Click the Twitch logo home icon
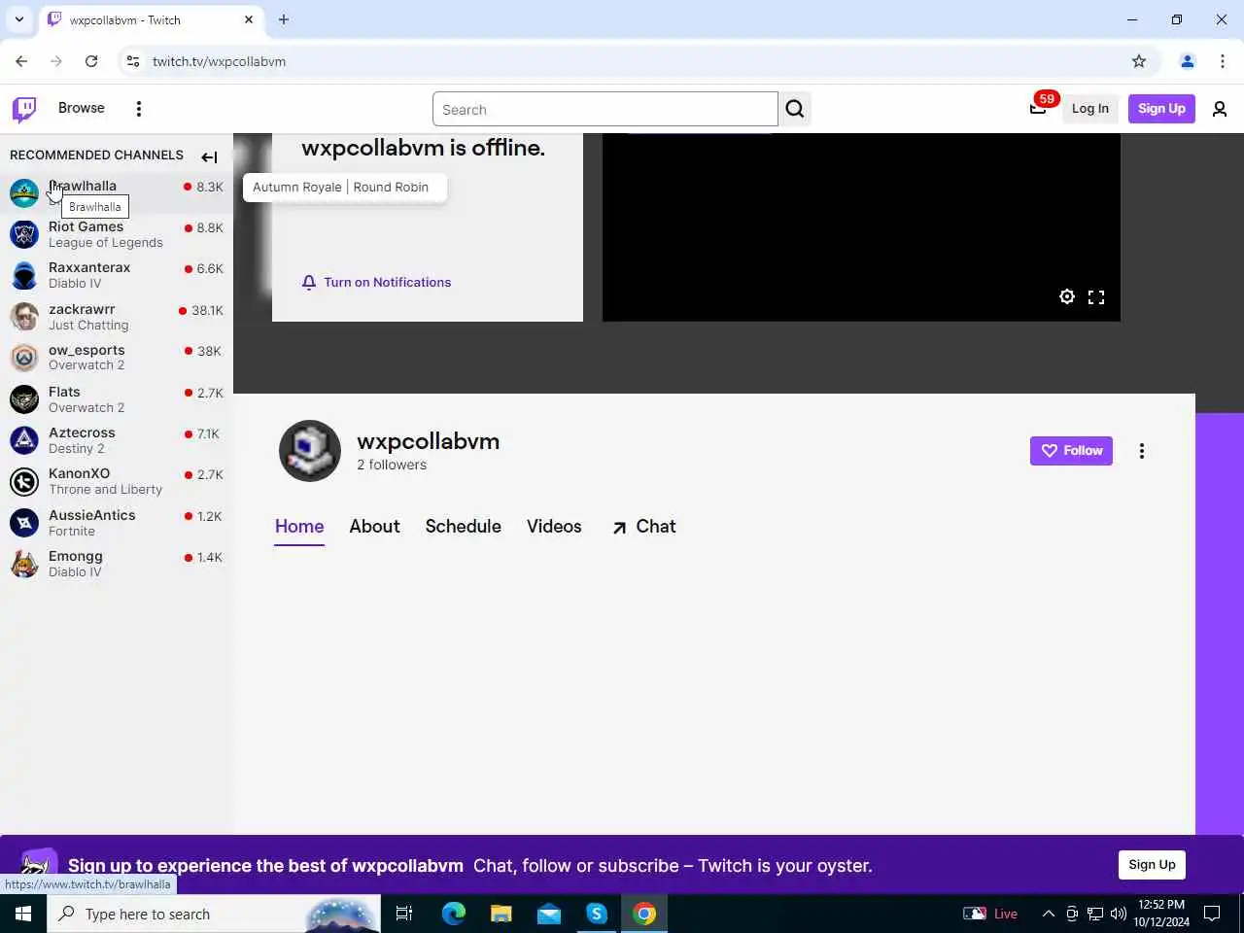 click(x=24, y=109)
